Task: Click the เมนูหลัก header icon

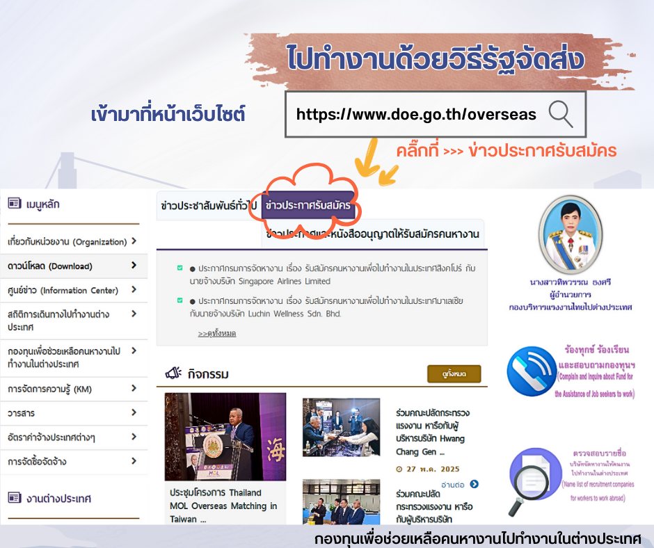Action: point(14,203)
